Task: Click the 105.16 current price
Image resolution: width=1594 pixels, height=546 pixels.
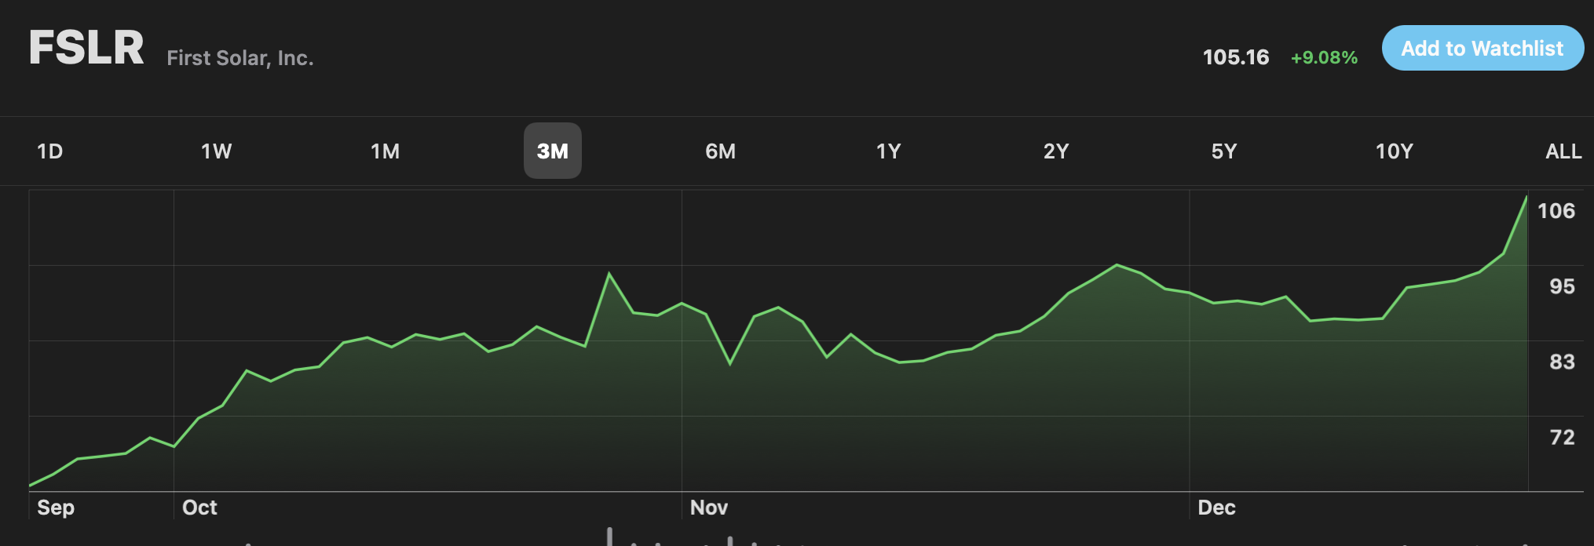Action: 1236,57
